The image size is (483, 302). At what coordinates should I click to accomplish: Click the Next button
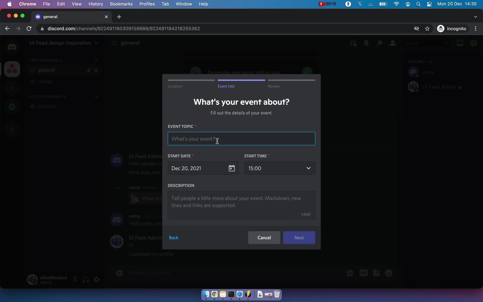click(x=299, y=238)
